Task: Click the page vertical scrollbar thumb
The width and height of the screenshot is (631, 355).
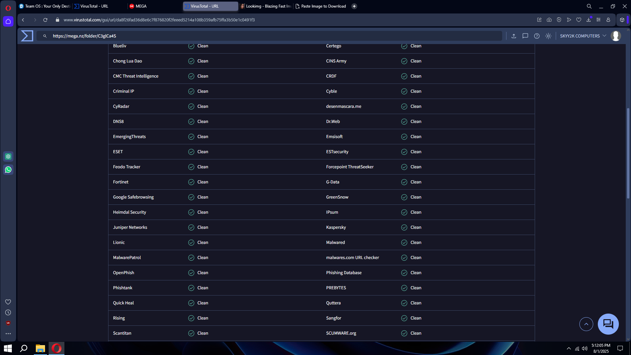Action: point(628,153)
